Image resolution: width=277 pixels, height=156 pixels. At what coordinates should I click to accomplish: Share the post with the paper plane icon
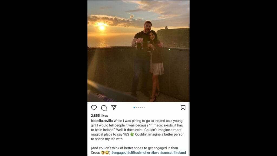point(114,108)
